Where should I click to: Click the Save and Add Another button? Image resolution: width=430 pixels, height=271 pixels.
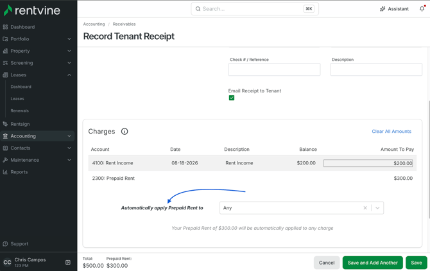click(x=372, y=263)
